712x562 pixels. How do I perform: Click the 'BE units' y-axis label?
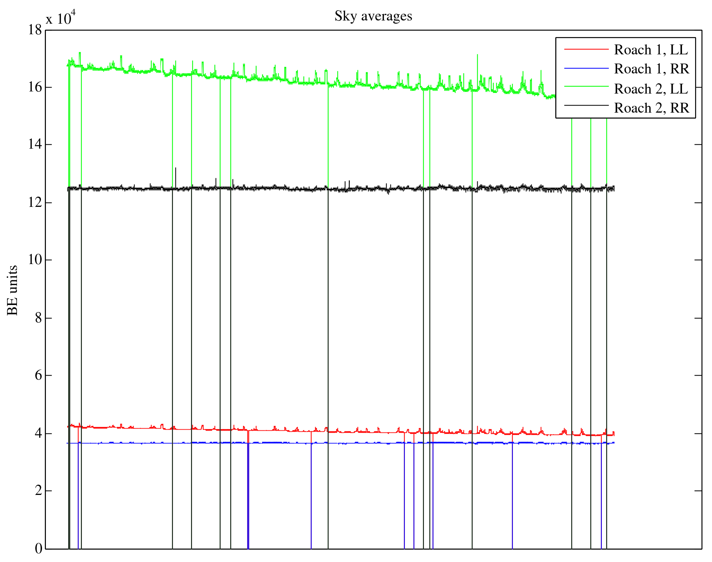tap(13, 290)
